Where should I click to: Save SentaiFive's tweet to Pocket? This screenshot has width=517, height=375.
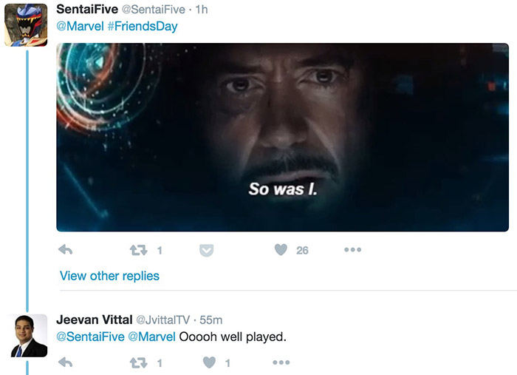tap(207, 251)
